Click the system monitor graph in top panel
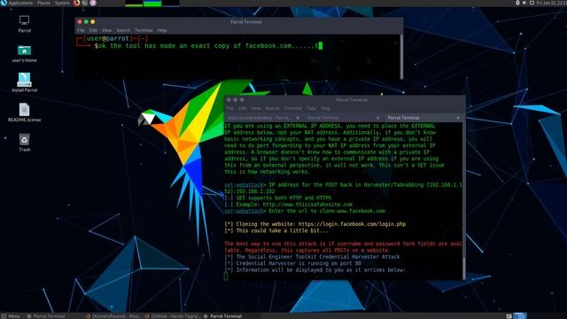 click(152, 4)
